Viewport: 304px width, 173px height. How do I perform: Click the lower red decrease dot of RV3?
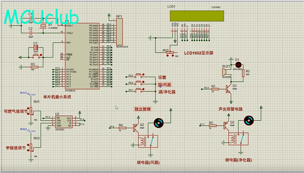[28, 150]
